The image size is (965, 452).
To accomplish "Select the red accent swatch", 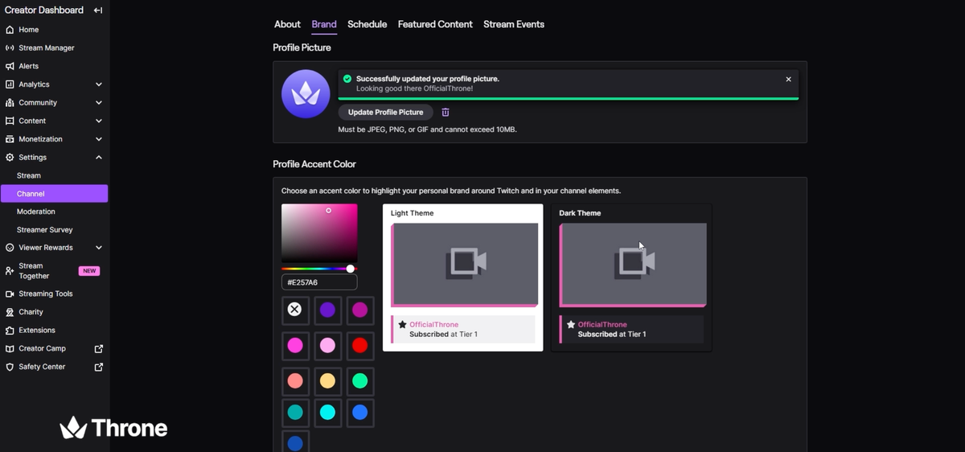I will pos(359,345).
